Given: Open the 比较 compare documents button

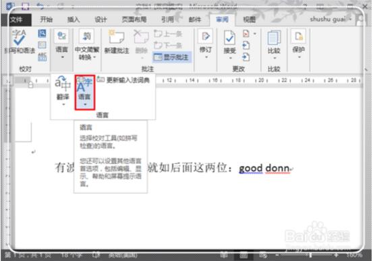Looking at the screenshot, I should coord(274,45).
